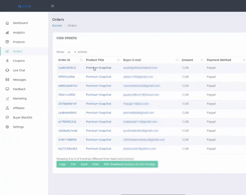Image resolution: width=246 pixels, height=195 pixels.
Task: Open order e8d02a0e07e3
Action: coord(68,86)
